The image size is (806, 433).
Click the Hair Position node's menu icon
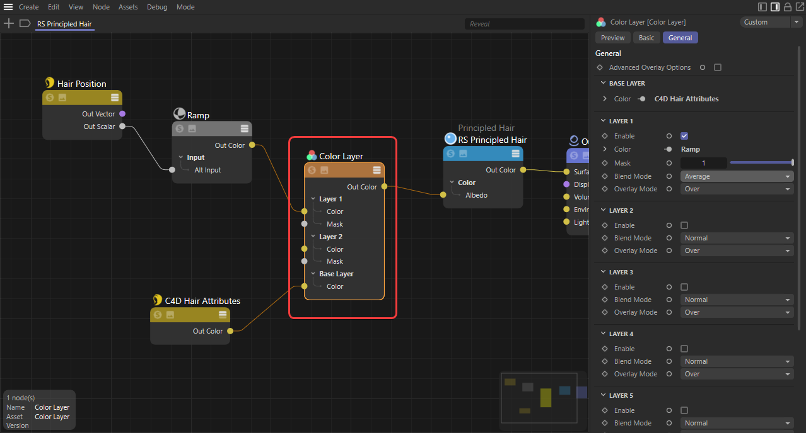click(115, 98)
